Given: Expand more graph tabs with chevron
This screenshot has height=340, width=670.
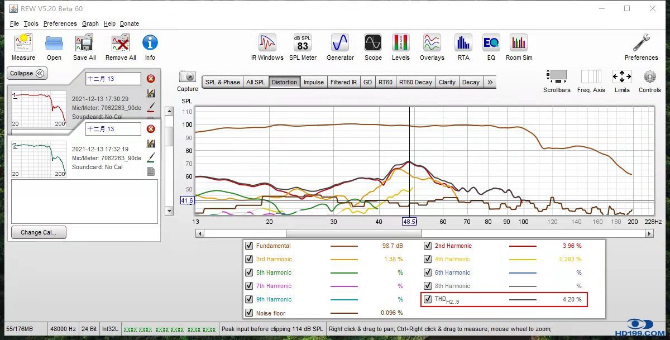Looking at the screenshot, I should click(490, 82).
